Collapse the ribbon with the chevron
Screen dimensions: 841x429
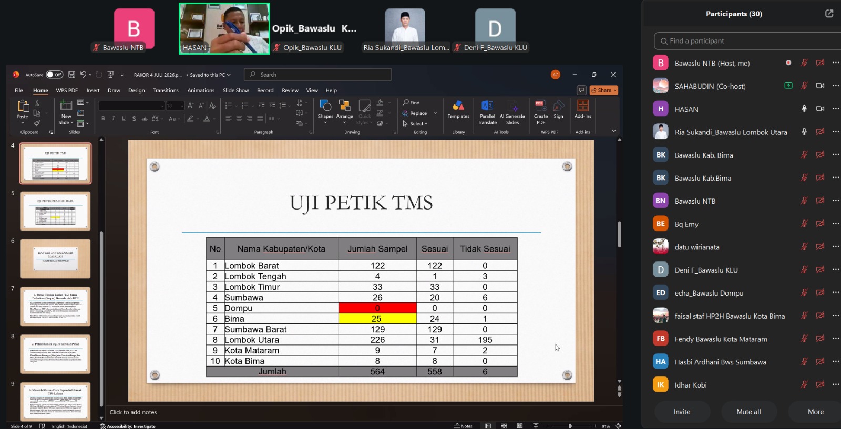[x=613, y=131]
